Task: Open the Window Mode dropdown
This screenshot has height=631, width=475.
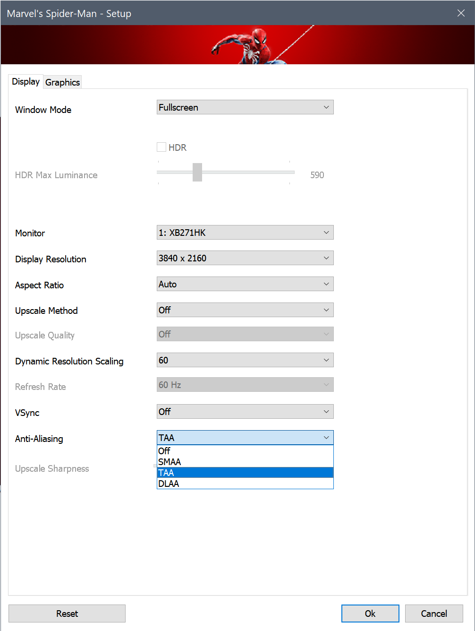Action: [245, 107]
